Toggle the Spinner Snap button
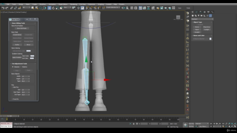Screen dimensions: 237x133 click(x=99, y=8)
